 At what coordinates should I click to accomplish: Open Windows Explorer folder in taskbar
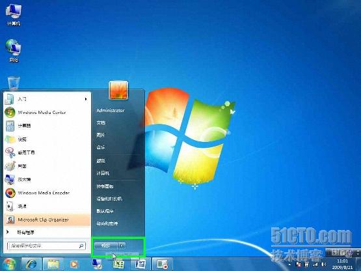53,264
